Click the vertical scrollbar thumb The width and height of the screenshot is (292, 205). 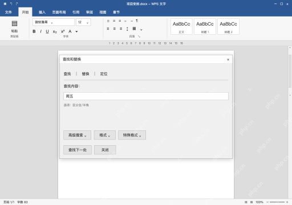[x=290, y=71]
